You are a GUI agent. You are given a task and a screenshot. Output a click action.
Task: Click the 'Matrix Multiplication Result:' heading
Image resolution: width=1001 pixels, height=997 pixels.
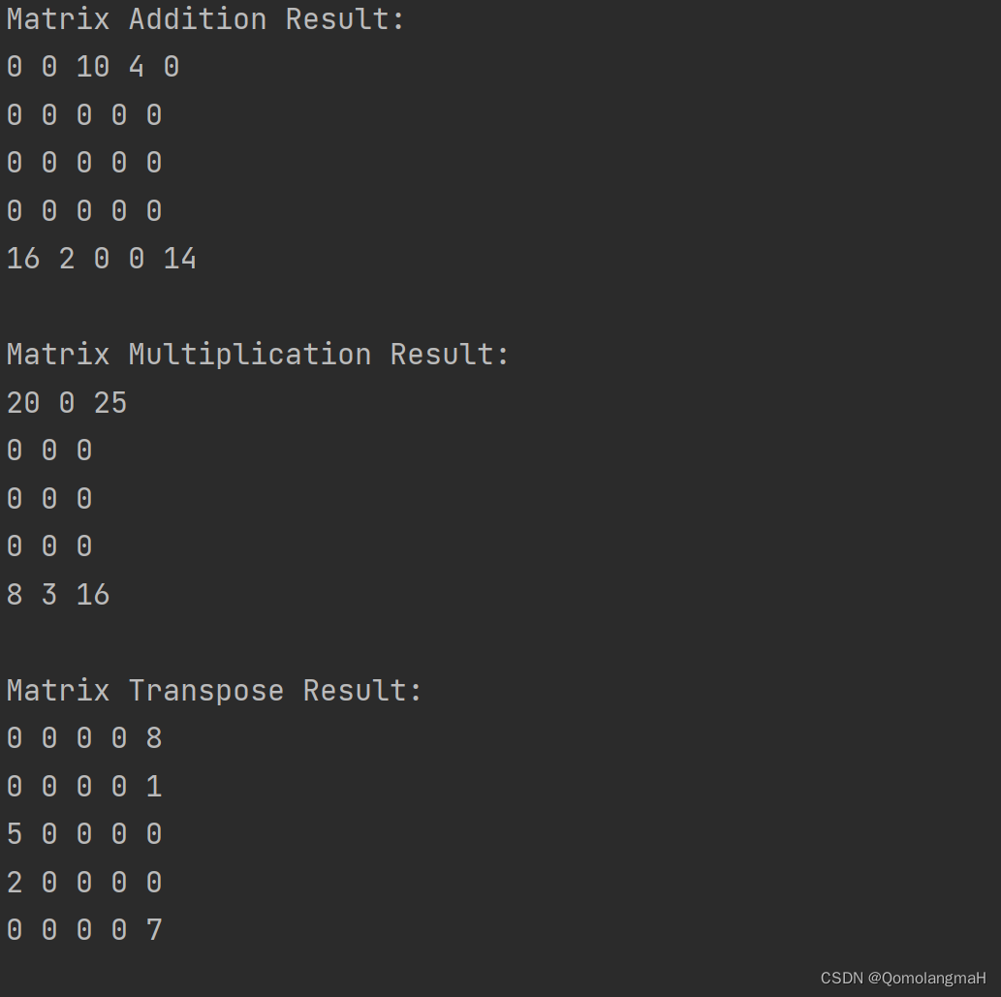pos(257,355)
